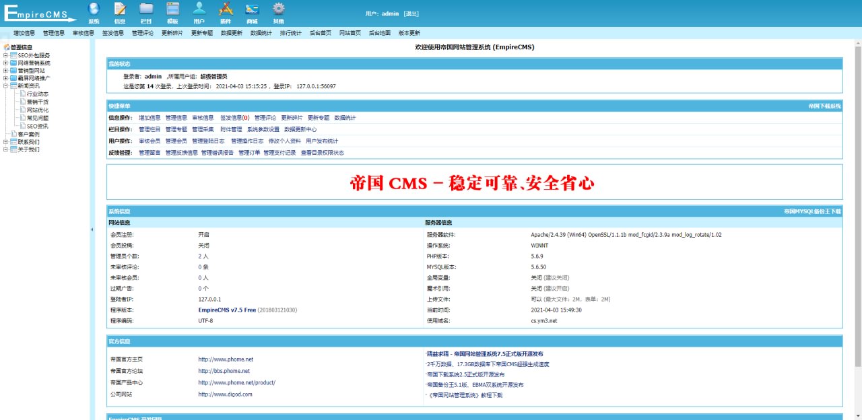Open the 栏目 folder icon in header

[x=146, y=9]
